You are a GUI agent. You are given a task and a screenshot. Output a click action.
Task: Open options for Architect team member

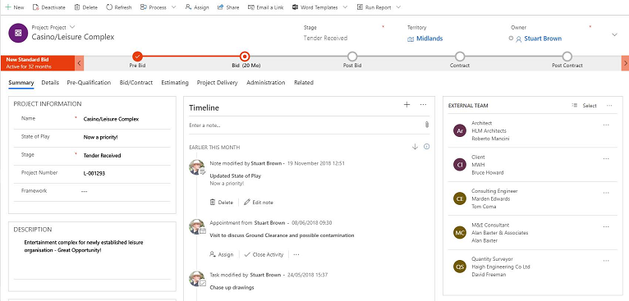[x=606, y=125]
